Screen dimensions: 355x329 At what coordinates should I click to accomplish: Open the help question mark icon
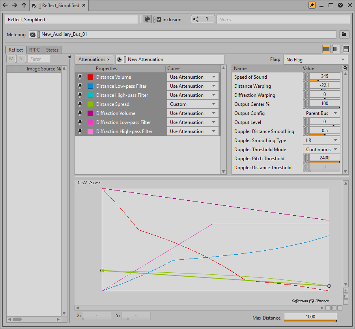click(x=340, y=6)
